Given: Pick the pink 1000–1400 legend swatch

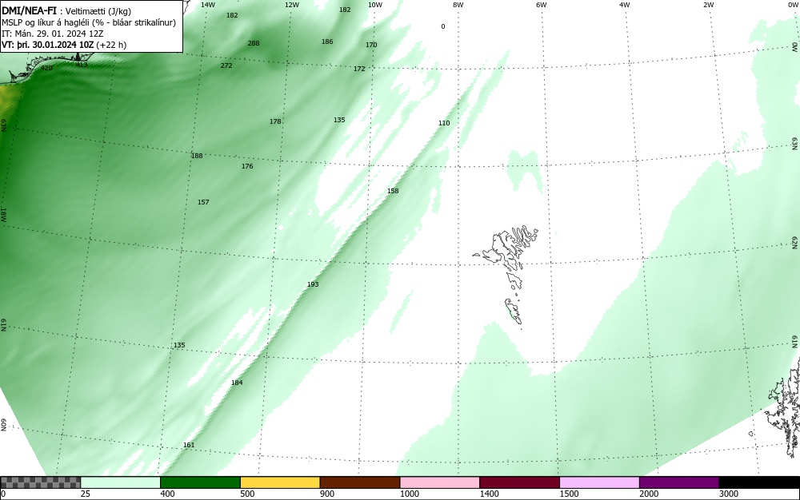Looking at the screenshot, I should 440,482.
